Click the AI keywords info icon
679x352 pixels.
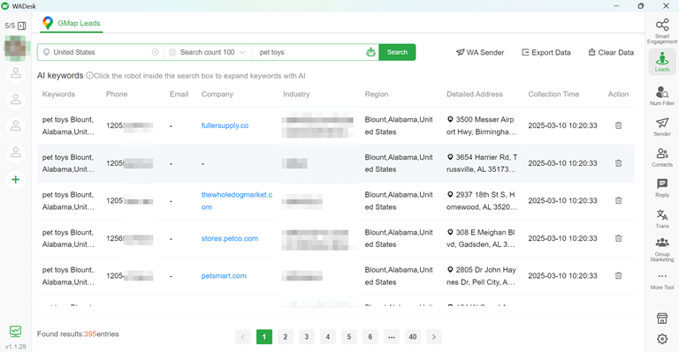(89, 76)
